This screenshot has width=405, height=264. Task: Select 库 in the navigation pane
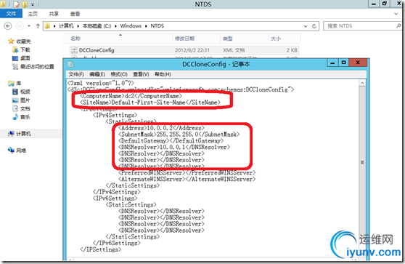[19, 84]
